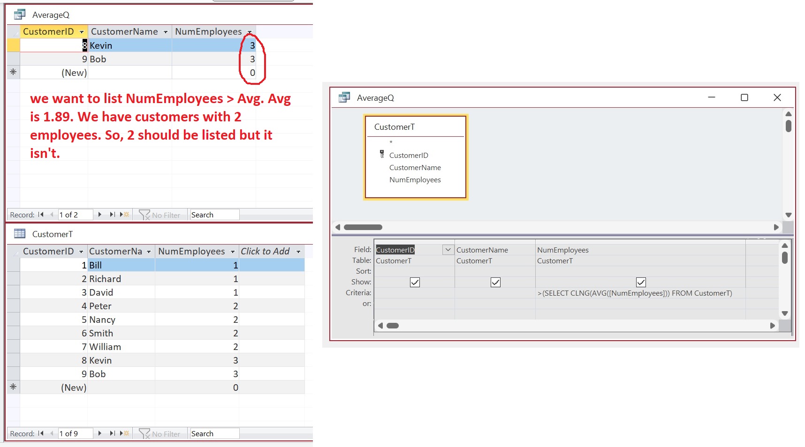805x447 pixels.
Task: Toggle the Show checkbox for NumEmployees field
Action: tap(641, 282)
